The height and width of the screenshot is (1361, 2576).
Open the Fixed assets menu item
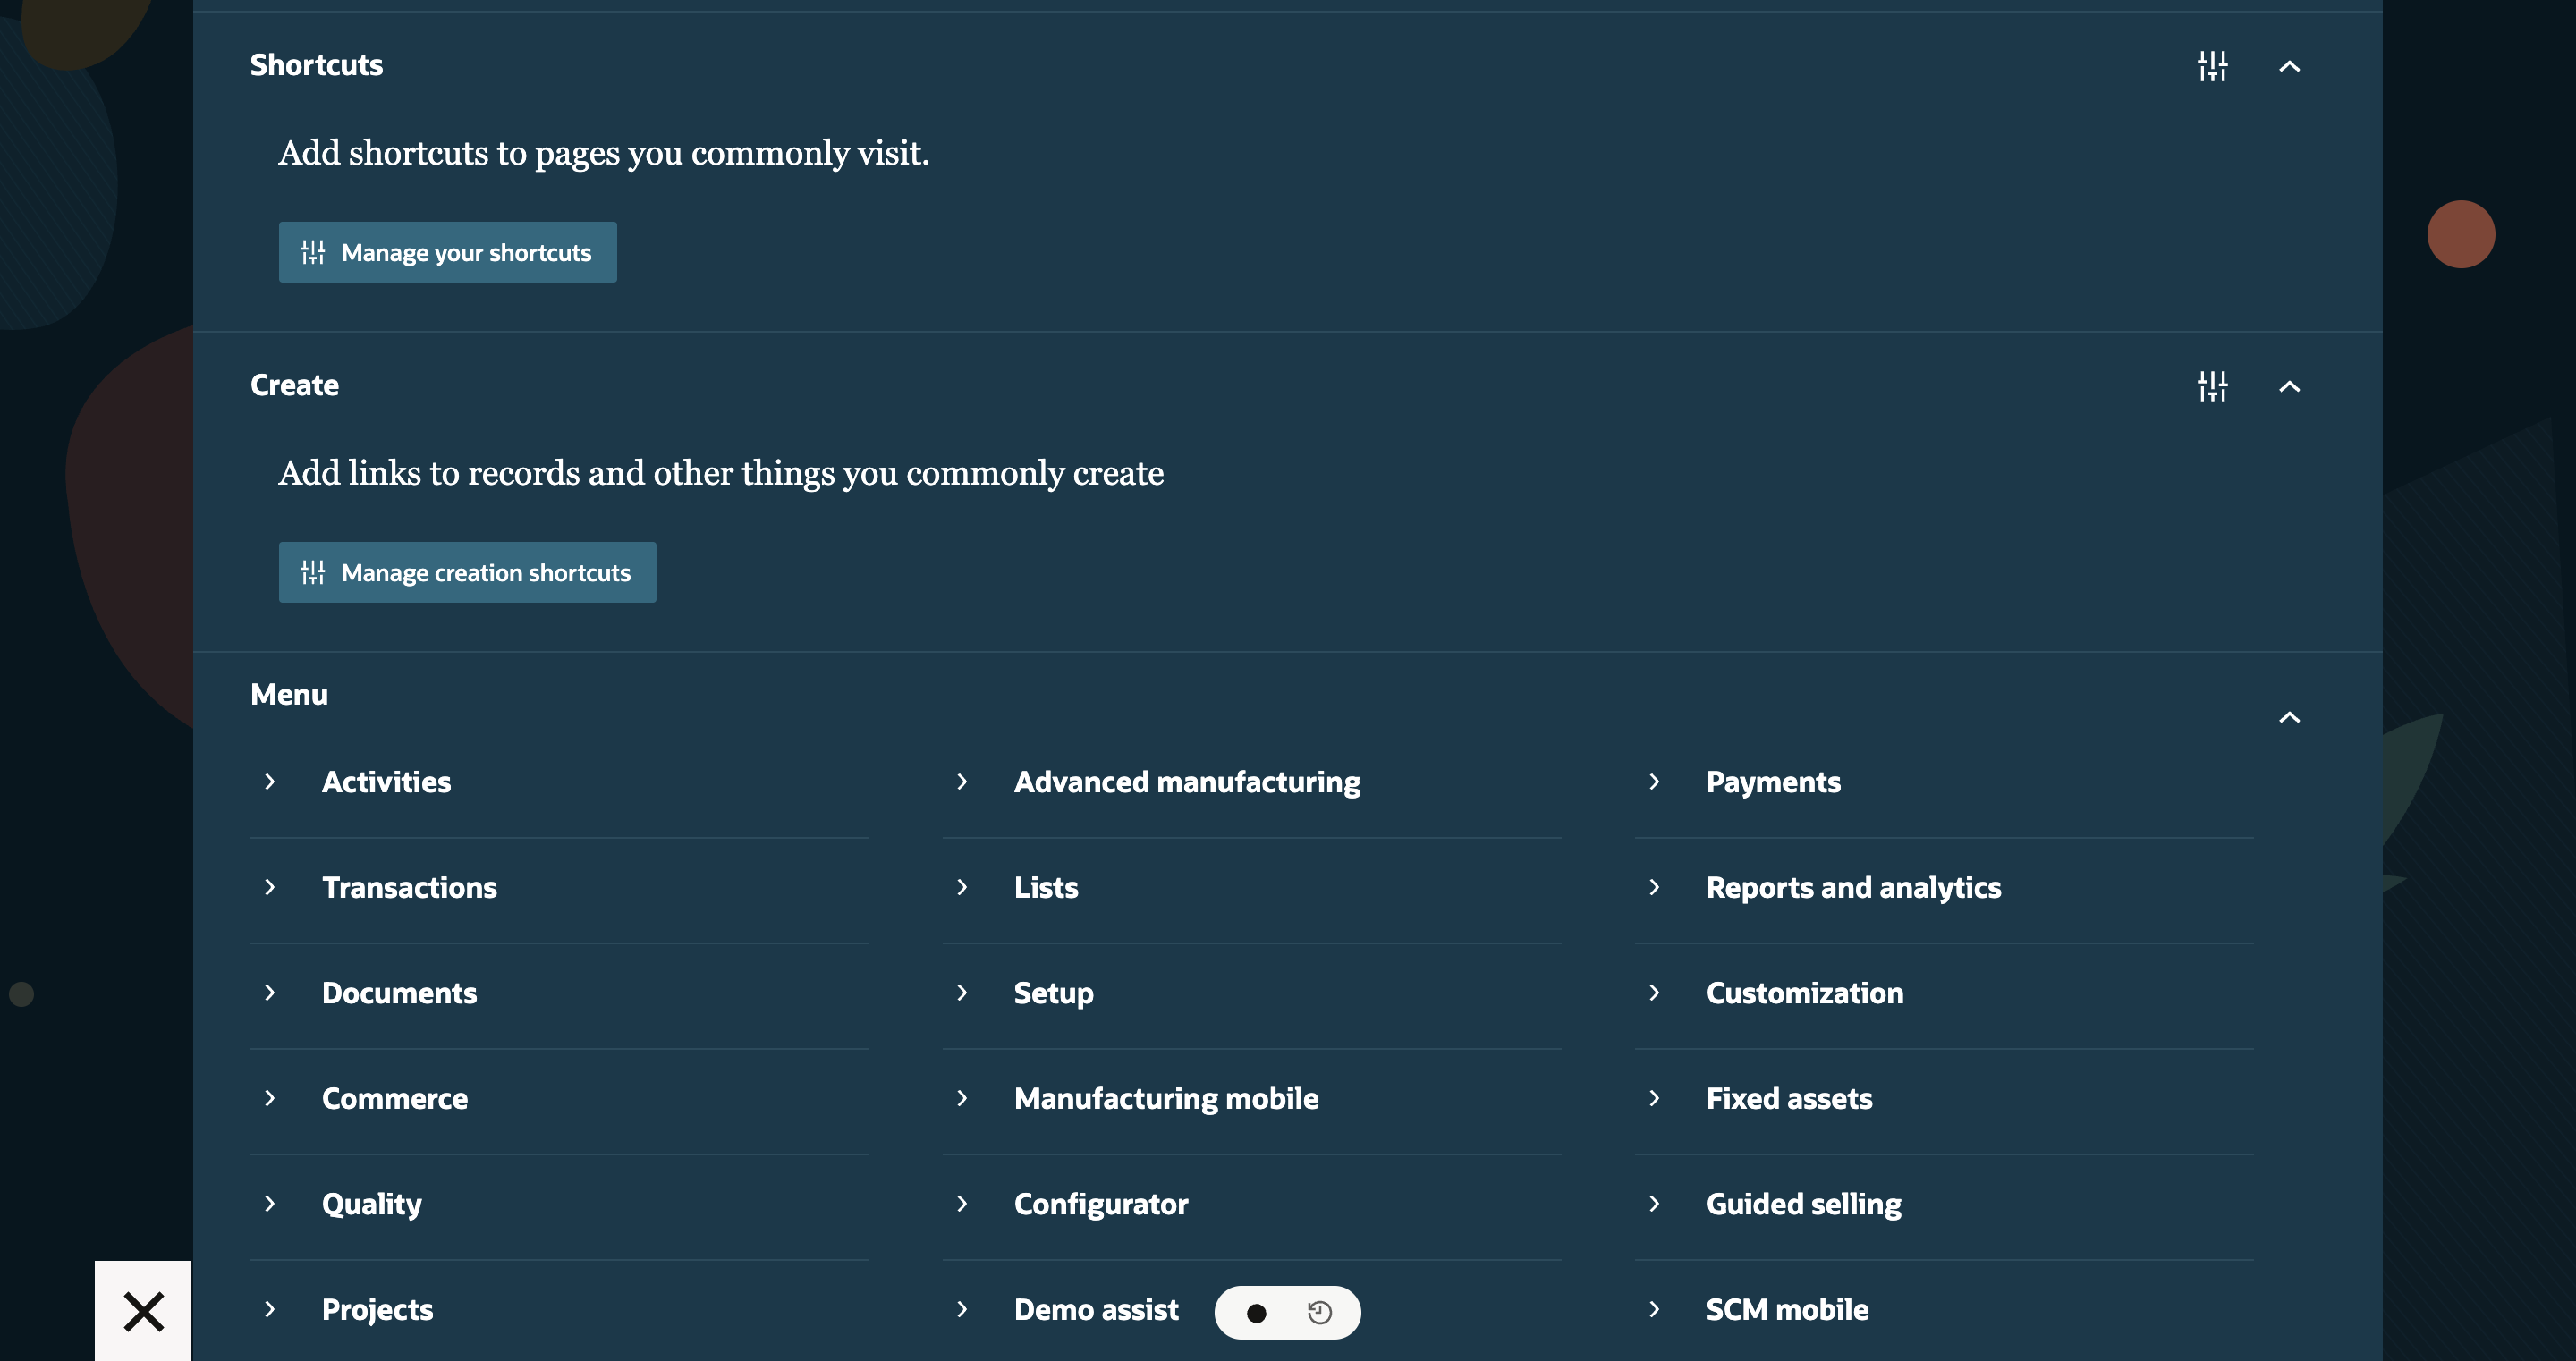pos(1789,1098)
